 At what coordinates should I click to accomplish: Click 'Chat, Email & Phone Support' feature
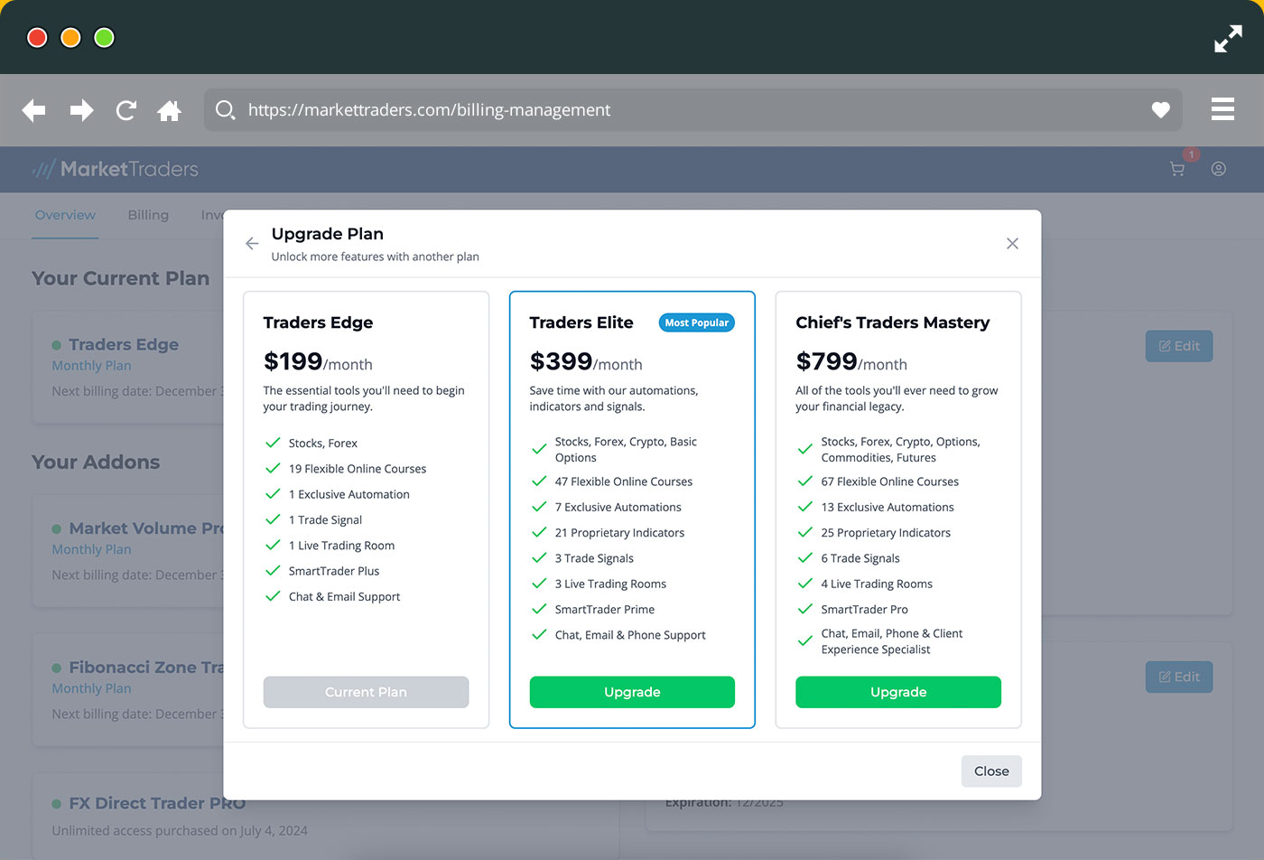(x=630, y=635)
